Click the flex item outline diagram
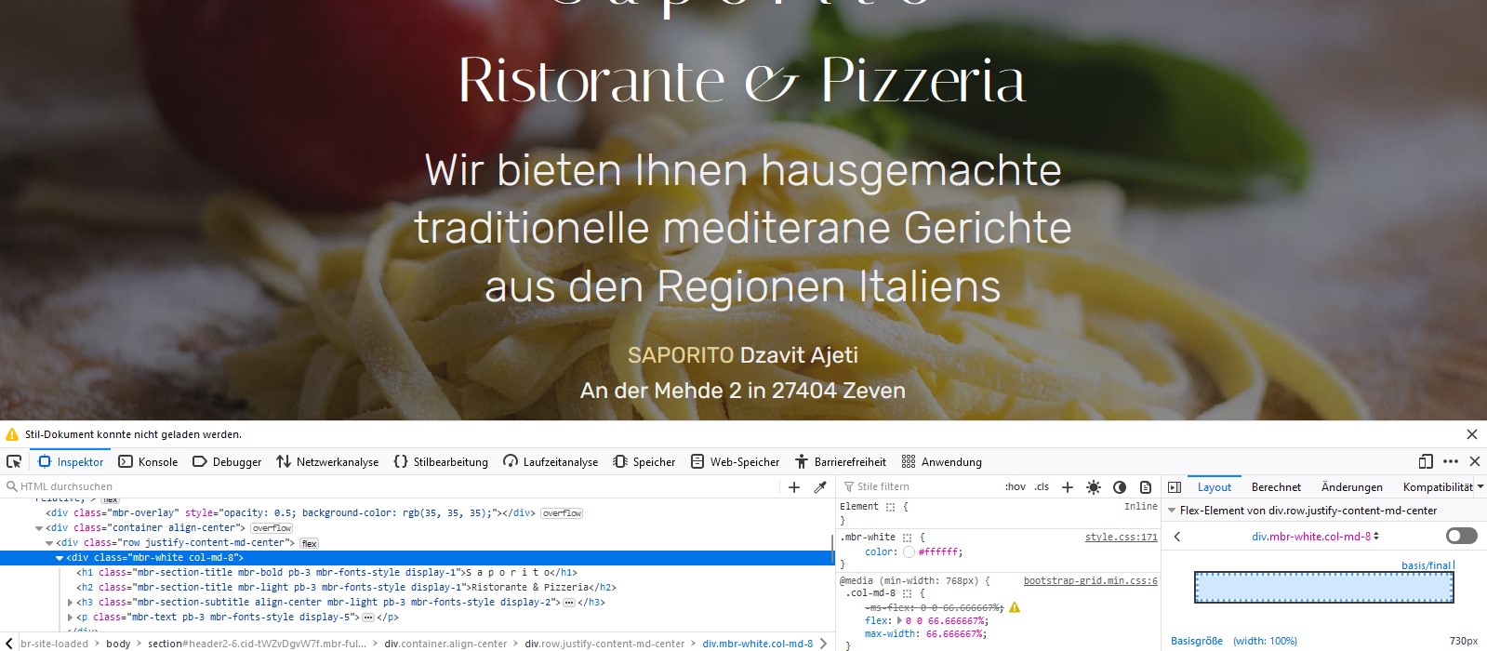 click(x=1323, y=587)
